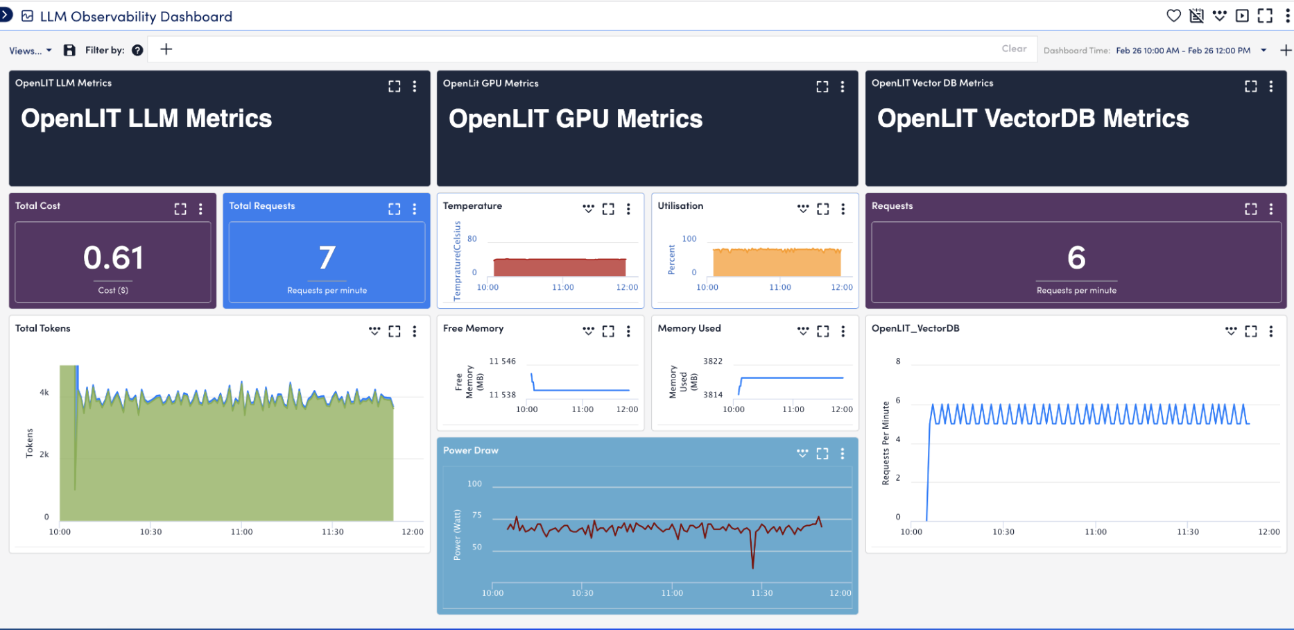Click the 6 Requests per minute value

(x=1076, y=258)
